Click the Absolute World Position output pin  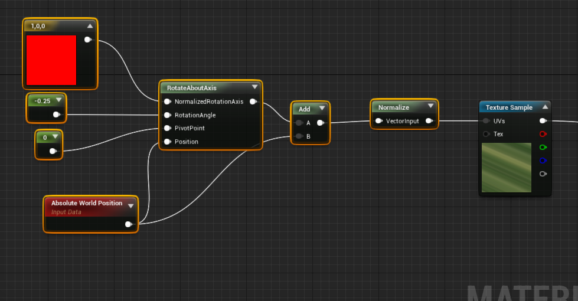coord(128,224)
